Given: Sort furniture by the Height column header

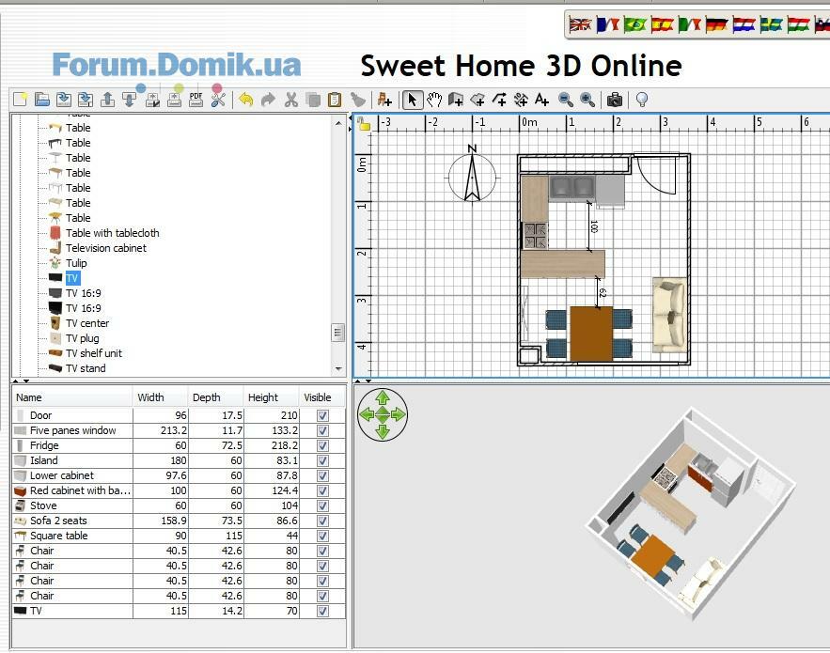Looking at the screenshot, I should tap(271, 397).
